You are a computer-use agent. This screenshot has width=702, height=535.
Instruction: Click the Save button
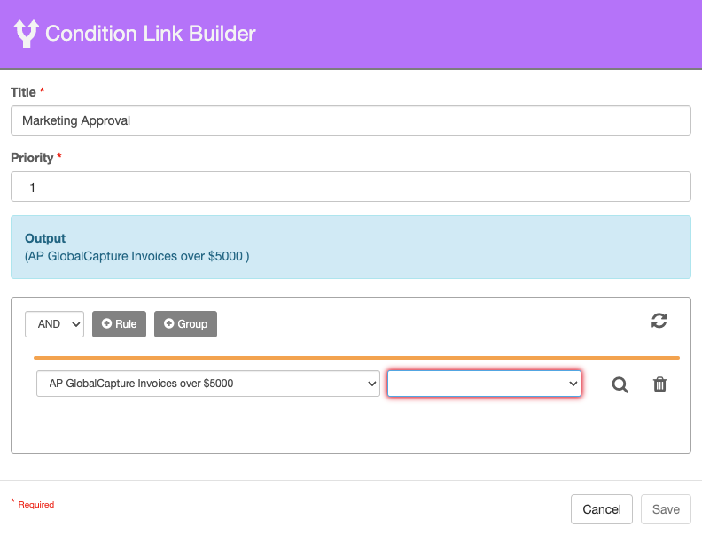click(665, 509)
